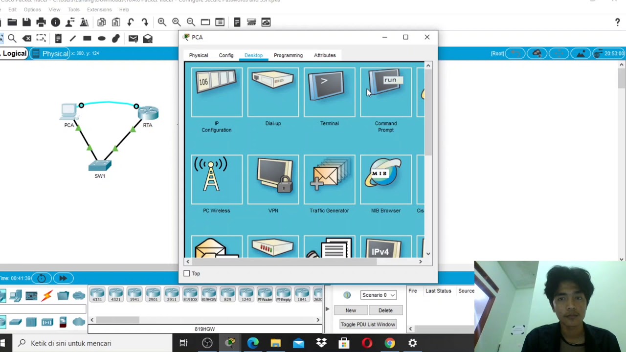Switch to the Logical workspace view
The image size is (626, 352).
click(x=14, y=53)
